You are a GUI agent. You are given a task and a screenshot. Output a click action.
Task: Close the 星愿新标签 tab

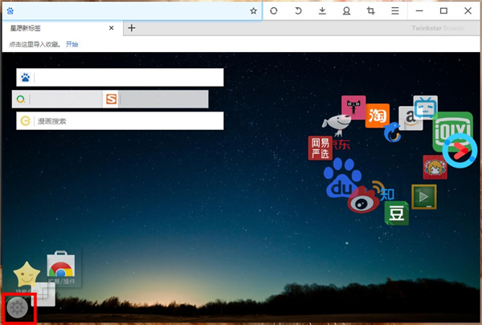tap(112, 28)
